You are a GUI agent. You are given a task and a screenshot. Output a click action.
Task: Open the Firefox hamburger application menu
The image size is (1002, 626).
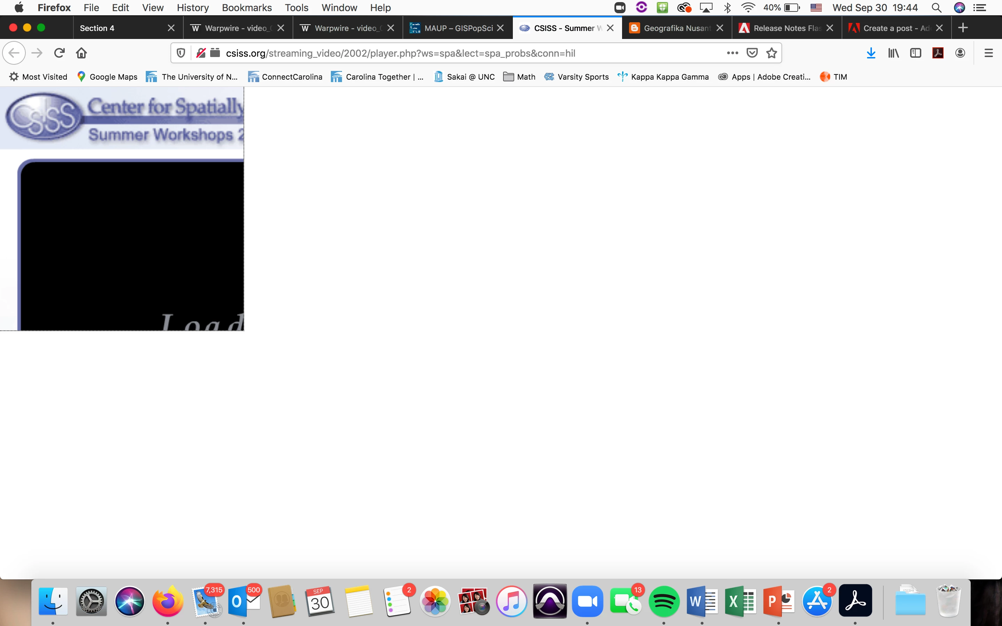pos(988,53)
